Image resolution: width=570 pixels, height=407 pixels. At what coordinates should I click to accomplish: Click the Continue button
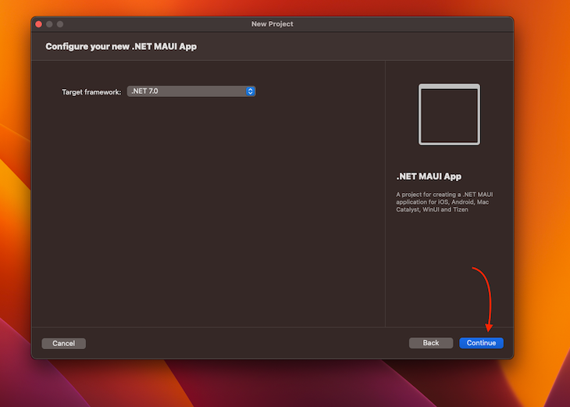point(481,343)
